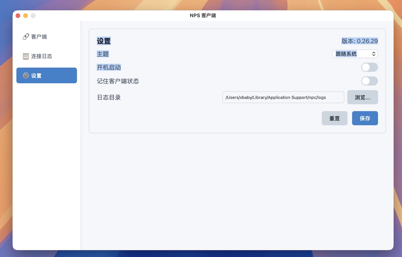The height and width of the screenshot is (257, 402).
Task: Click the NPS 客户端 title bar text
Action: [203, 16]
